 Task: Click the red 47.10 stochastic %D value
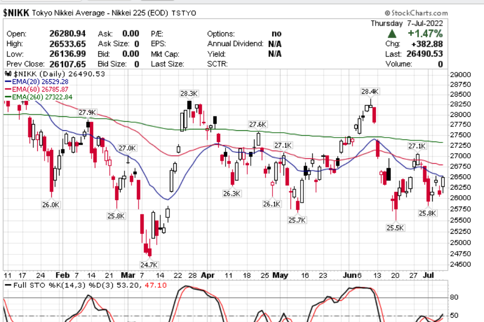coord(156,285)
